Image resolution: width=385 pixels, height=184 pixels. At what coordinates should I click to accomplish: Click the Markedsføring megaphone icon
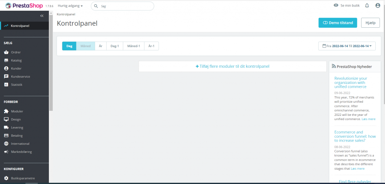[6, 152]
